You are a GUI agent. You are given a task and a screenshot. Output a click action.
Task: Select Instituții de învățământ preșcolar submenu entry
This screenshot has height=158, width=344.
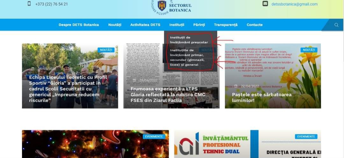pyautogui.click(x=189, y=40)
